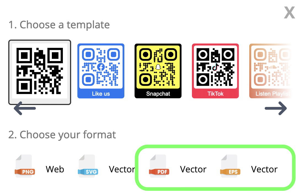Click the EPS file icon
Screen dimensions: 300x193
230,166
